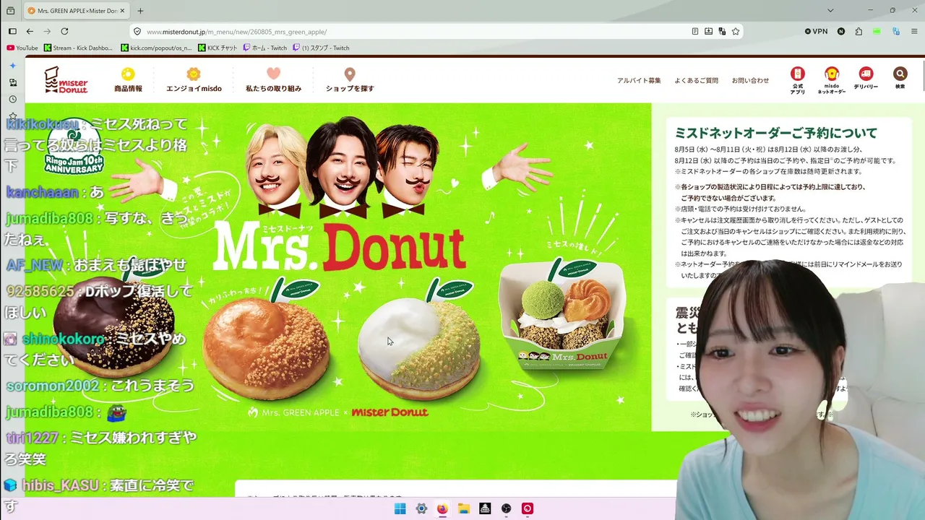The image size is (925, 520).
Task: Open File Explorer on taskbar
Action: tap(464, 508)
